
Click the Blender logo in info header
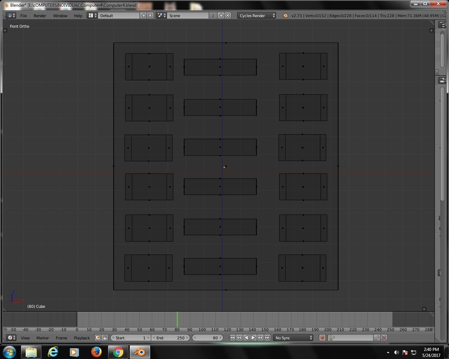285,15
